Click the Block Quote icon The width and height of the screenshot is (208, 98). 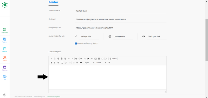pyautogui.click(x=81, y=63)
